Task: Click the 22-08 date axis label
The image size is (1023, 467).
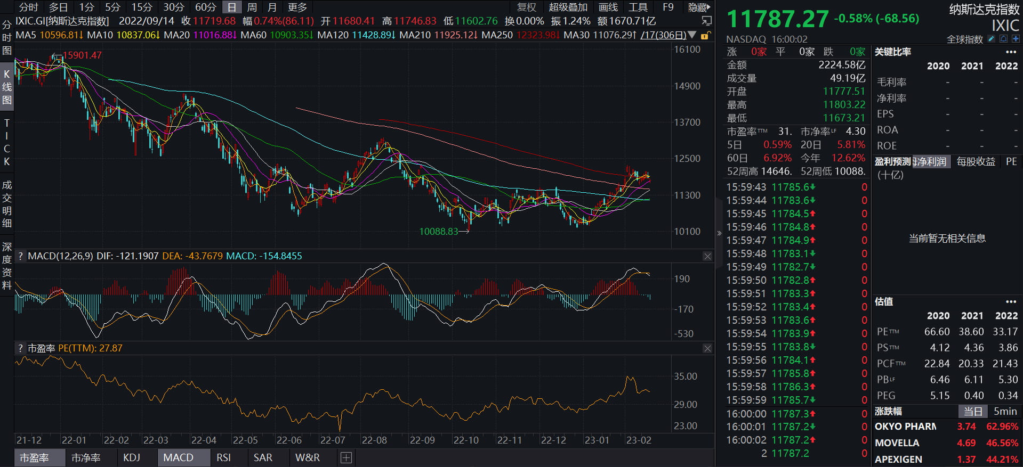Action: tap(374, 440)
